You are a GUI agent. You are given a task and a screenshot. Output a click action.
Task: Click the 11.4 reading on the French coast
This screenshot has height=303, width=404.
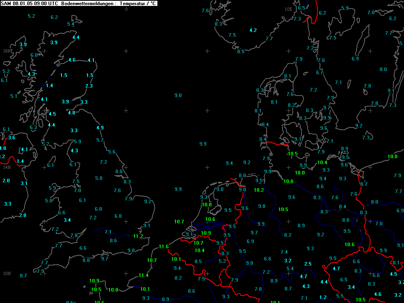pyautogui.click(x=144, y=275)
